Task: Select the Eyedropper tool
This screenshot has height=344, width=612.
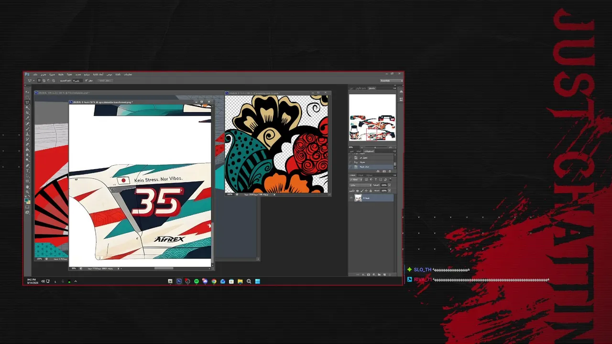Action: pyautogui.click(x=27, y=118)
